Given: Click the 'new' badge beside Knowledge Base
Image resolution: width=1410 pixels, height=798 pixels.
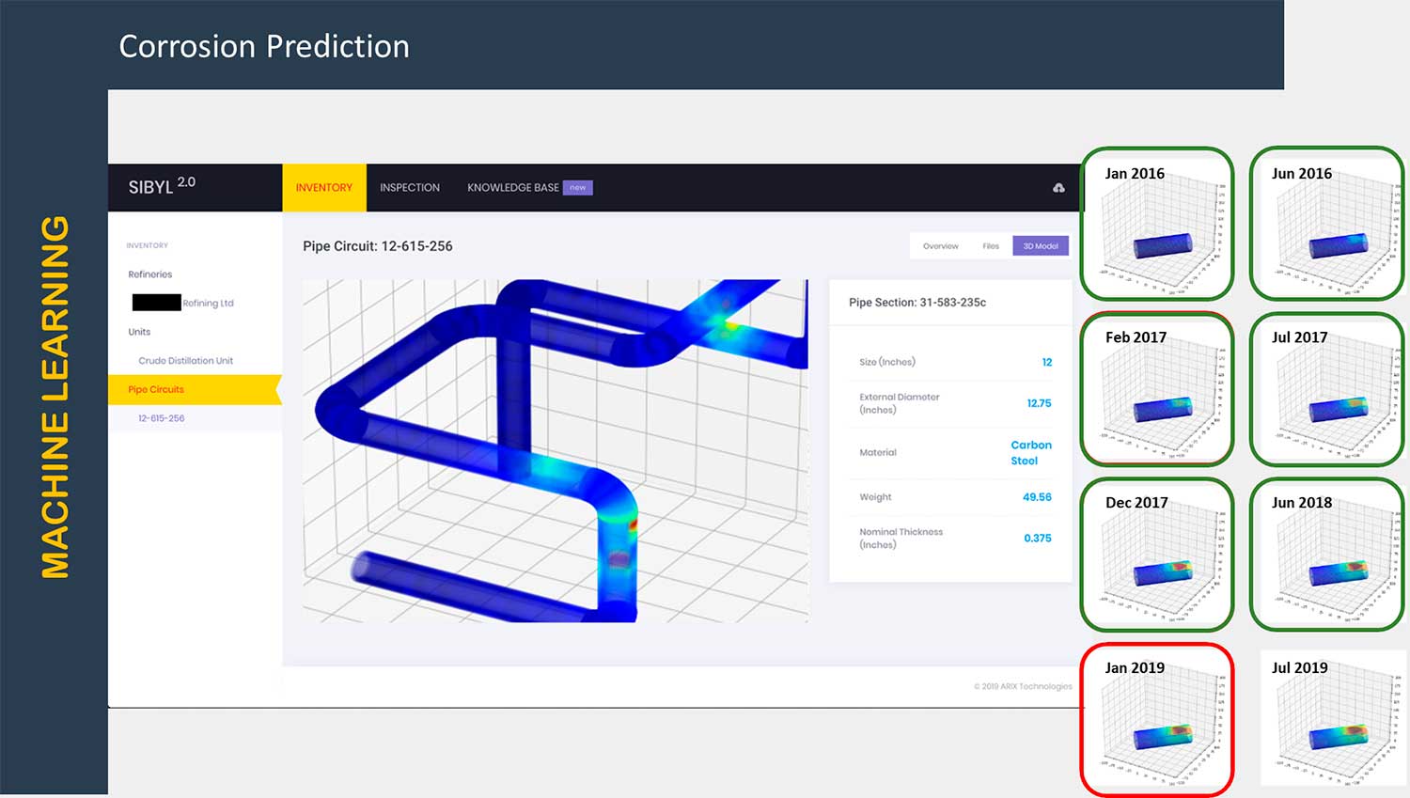Looking at the screenshot, I should (577, 188).
